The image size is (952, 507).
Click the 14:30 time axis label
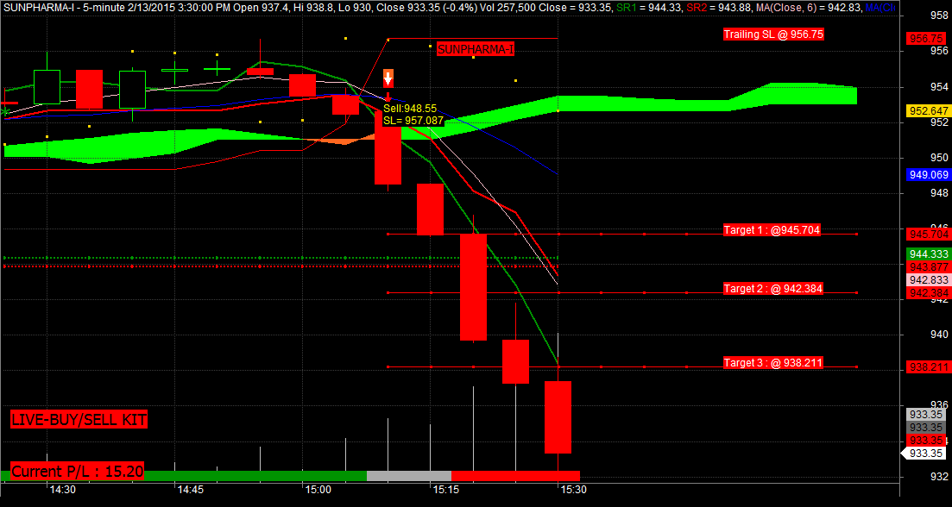point(62,490)
